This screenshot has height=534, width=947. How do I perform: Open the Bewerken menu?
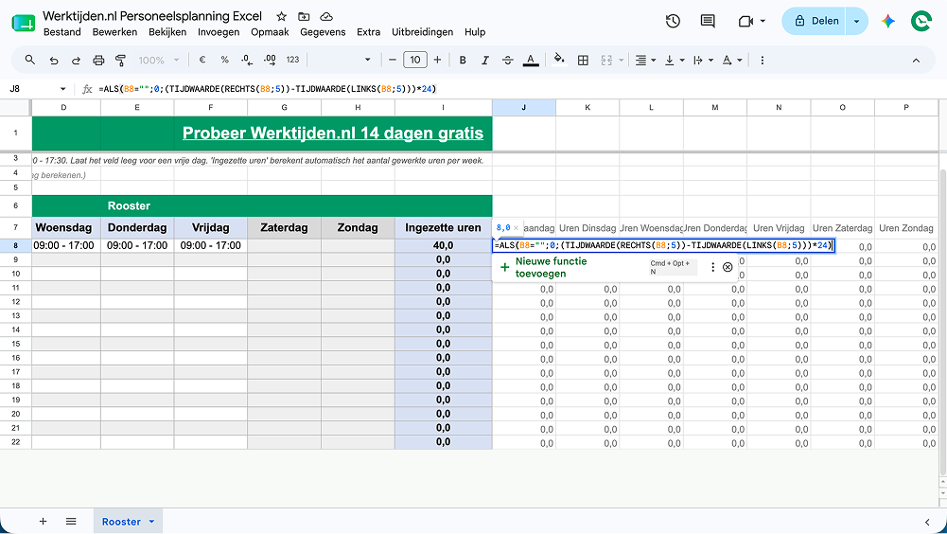click(x=114, y=32)
